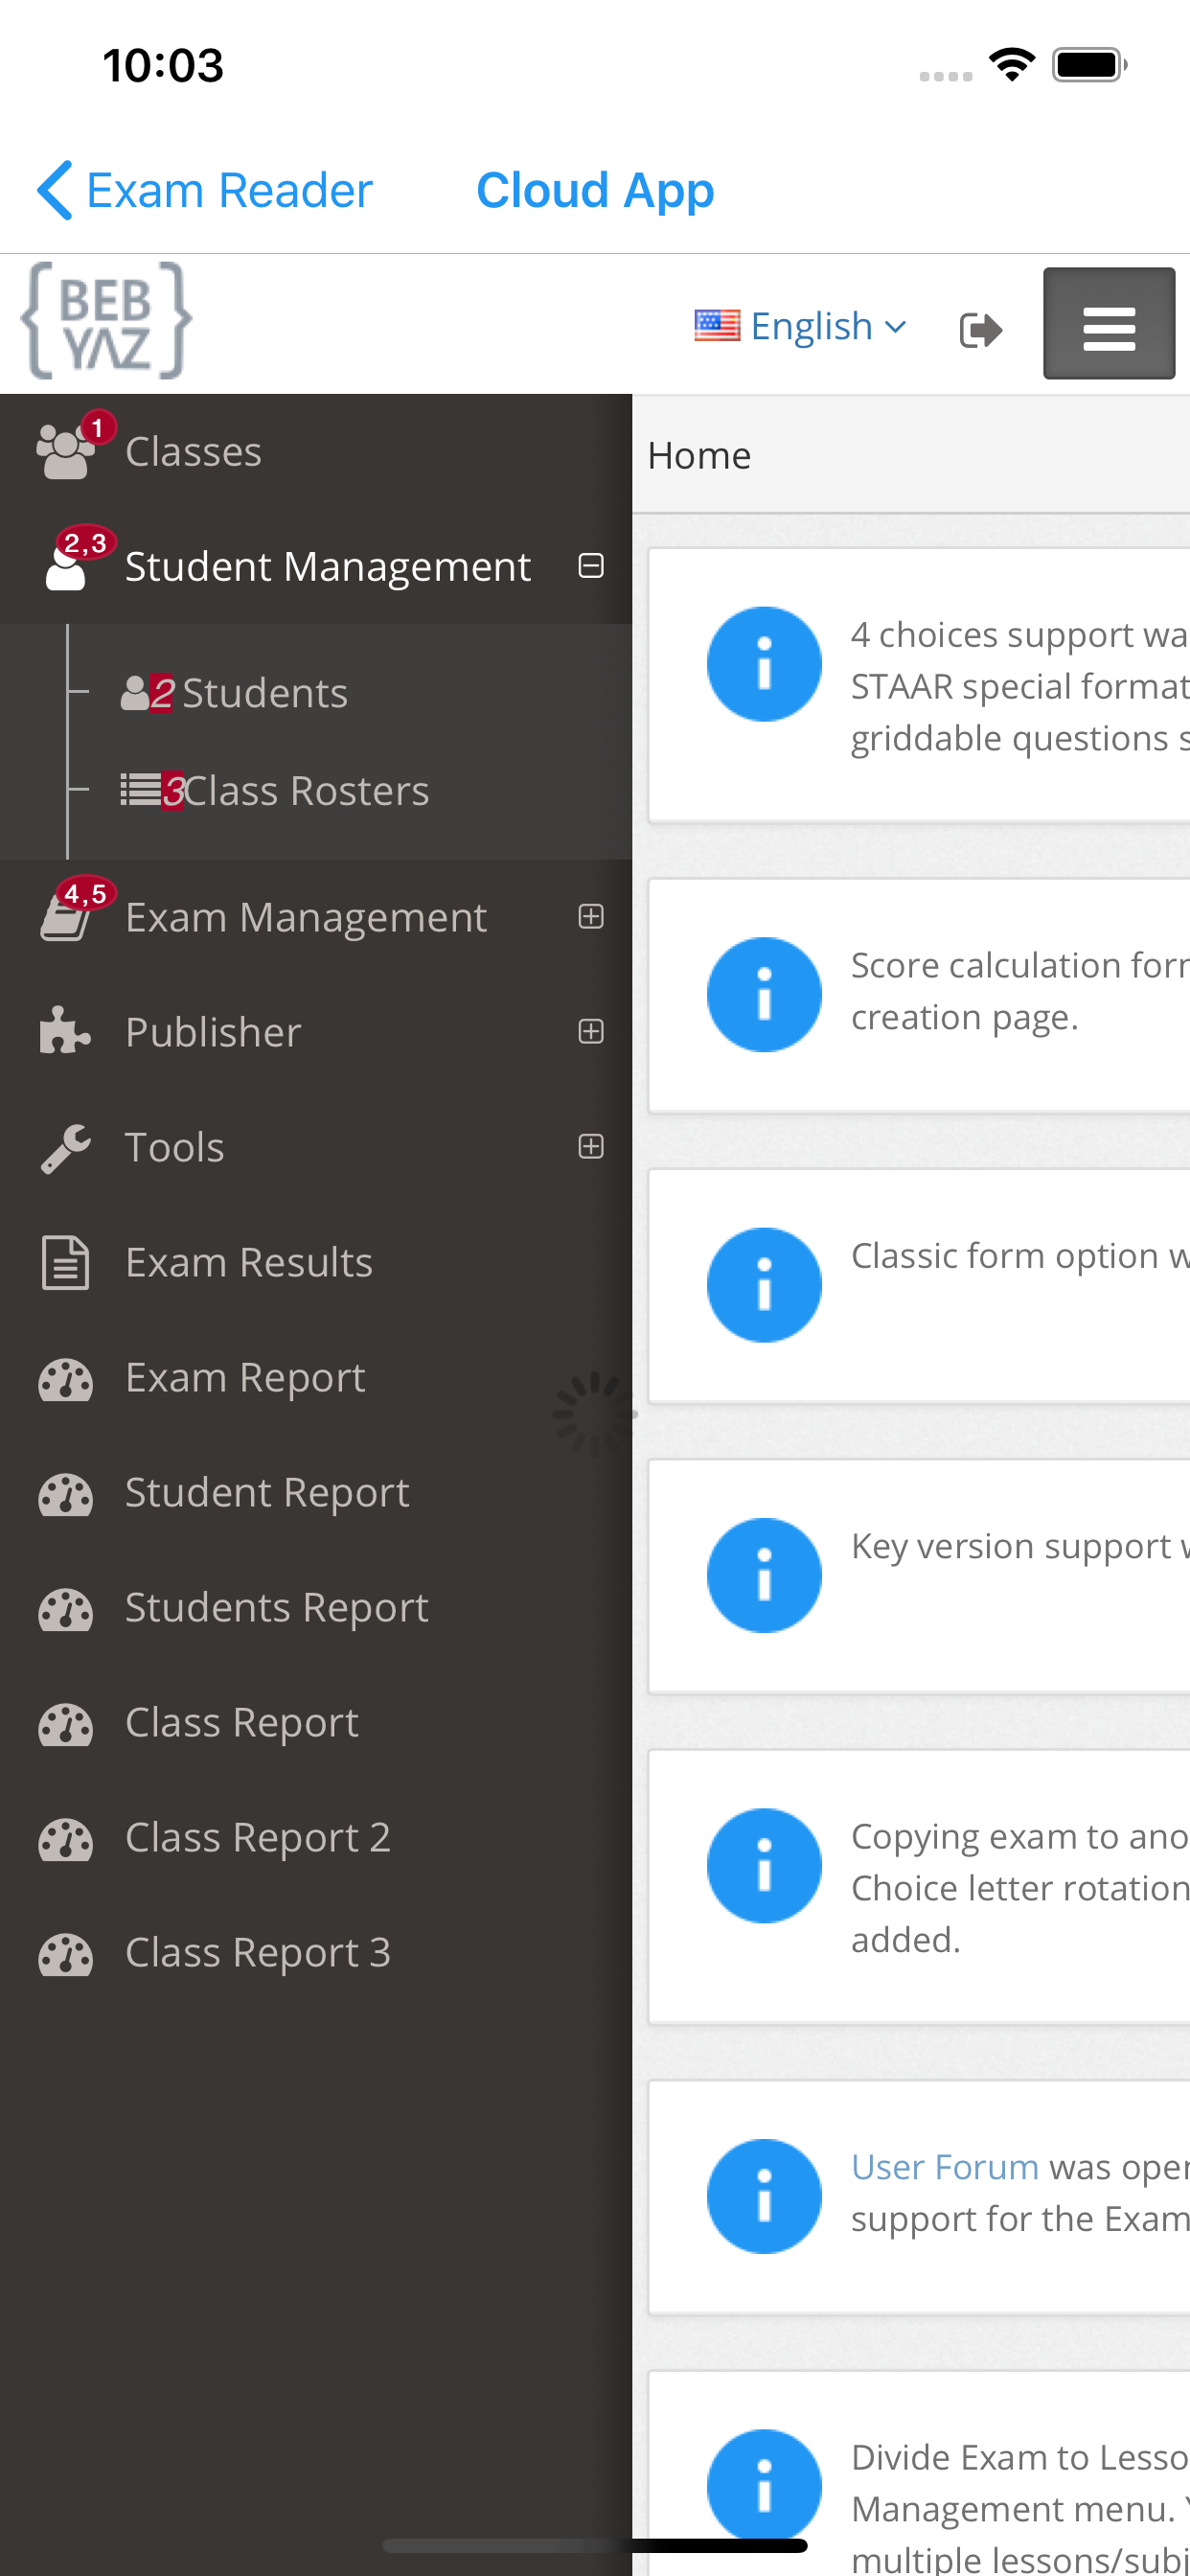
Task: Select Exam Management menu item
Action: (x=316, y=917)
